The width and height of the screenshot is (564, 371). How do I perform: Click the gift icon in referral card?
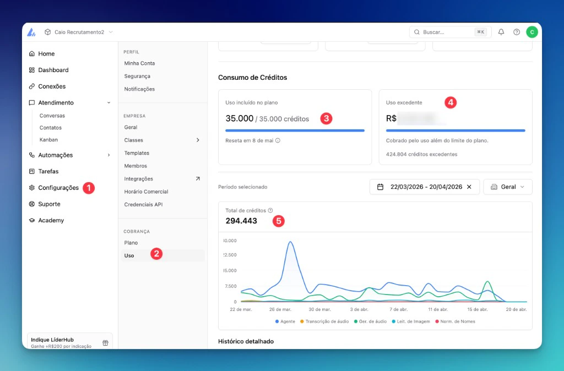(105, 342)
